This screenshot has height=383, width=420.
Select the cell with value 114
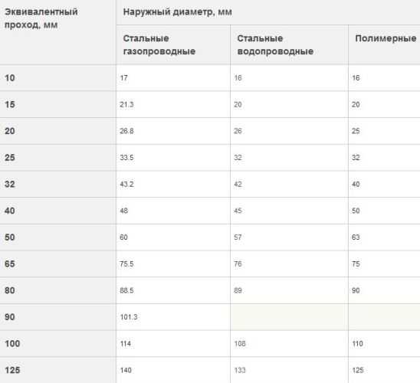click(x=173, y=343)
